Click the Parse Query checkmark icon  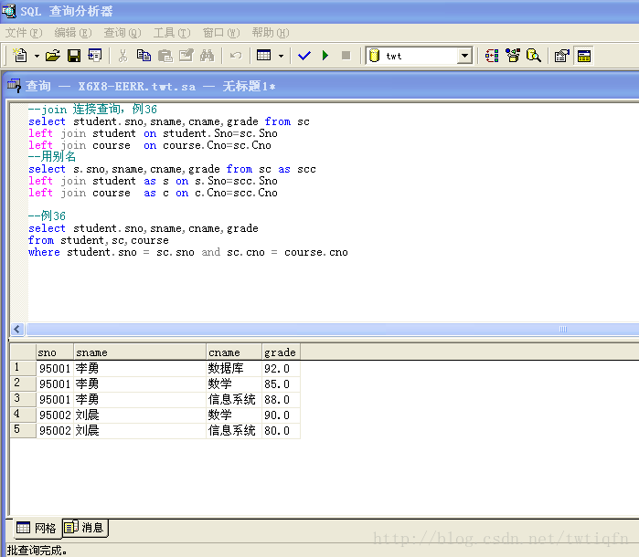(x=304, y=56)
